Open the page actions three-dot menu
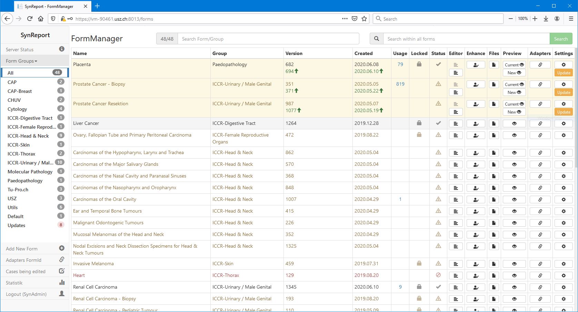The height and width of the screenshot is (312, 578). pos(344,19)
